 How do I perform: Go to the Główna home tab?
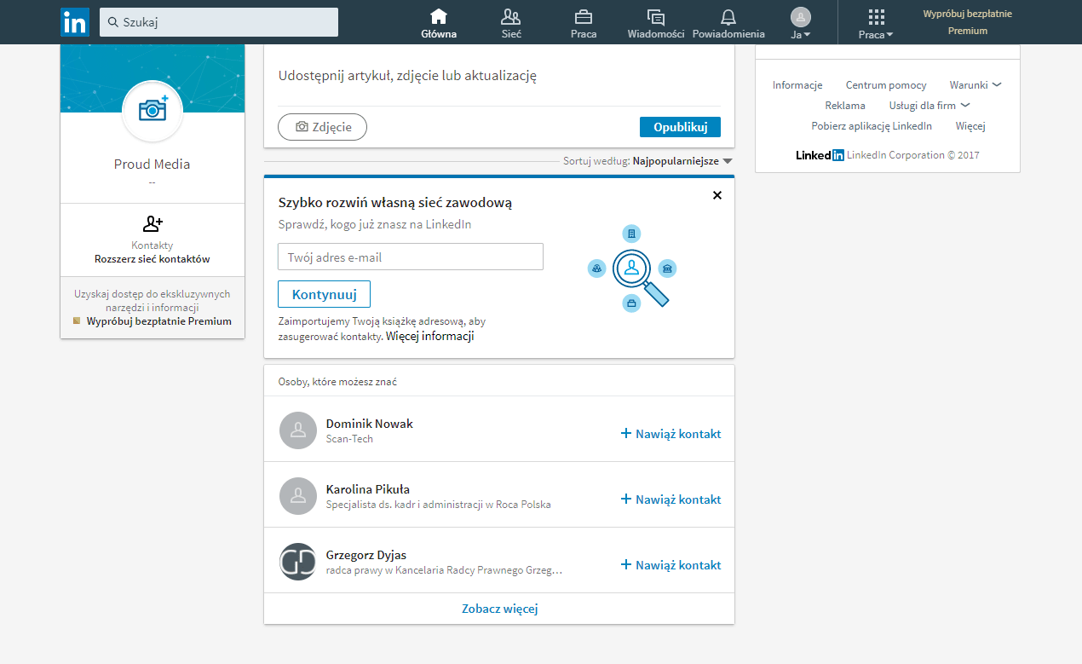tap(439, 23)
